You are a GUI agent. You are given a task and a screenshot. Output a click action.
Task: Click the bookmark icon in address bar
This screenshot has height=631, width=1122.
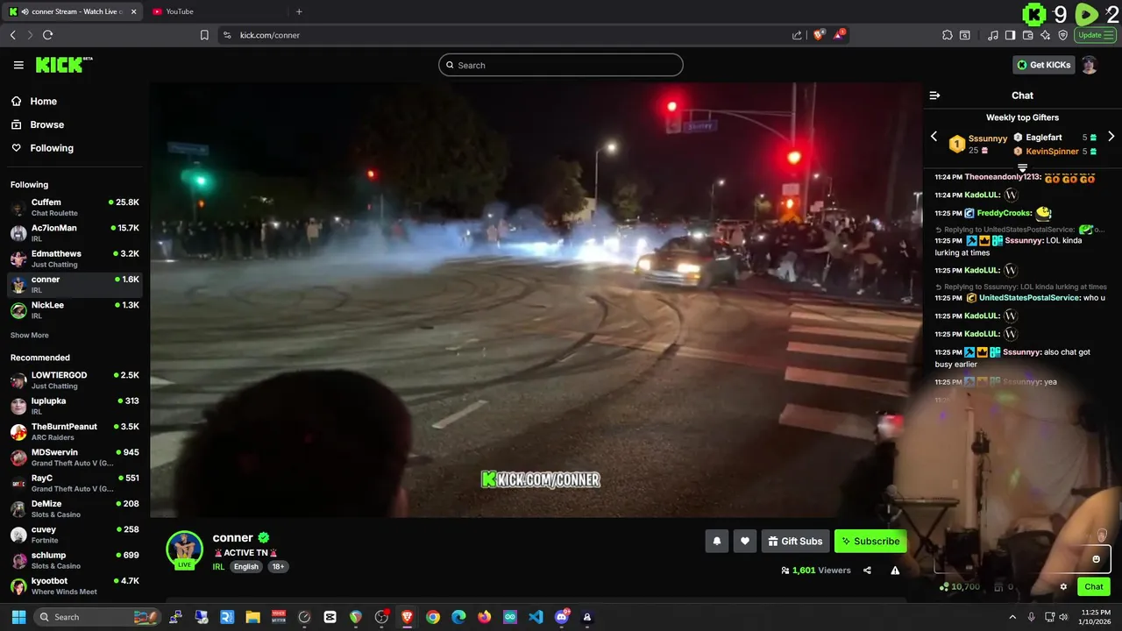point(204,35)
